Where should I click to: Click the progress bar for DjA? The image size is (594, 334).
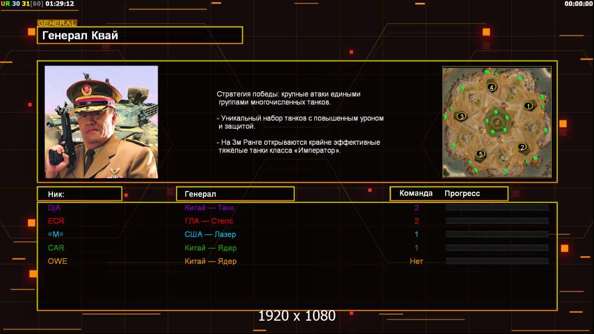(497, 208)
